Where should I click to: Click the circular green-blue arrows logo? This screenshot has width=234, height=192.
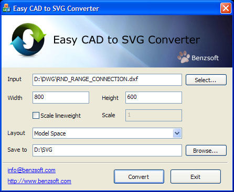click(28, 39)
